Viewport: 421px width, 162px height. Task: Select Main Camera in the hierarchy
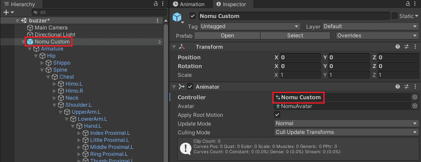pyautogui.click(x=51, y=28)
